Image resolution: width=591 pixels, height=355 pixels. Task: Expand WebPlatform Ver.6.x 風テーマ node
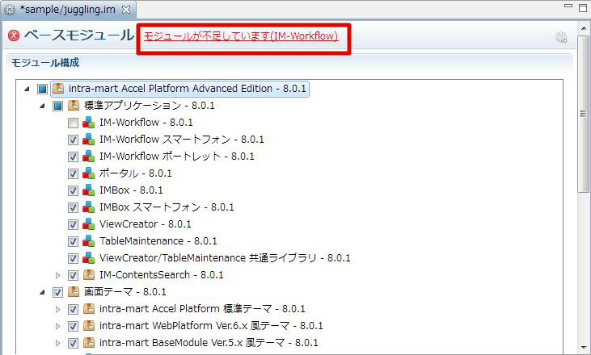pos(57,326)
